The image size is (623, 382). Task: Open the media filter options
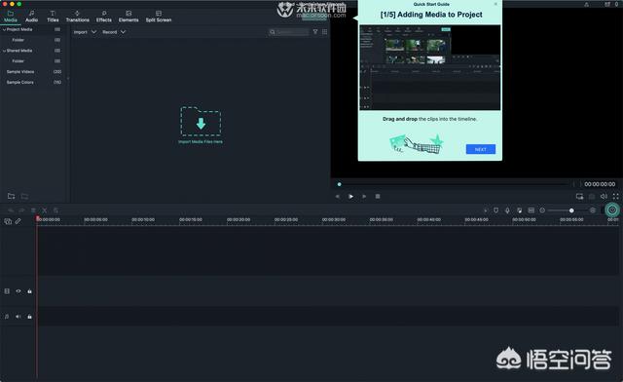click(315, 32)
